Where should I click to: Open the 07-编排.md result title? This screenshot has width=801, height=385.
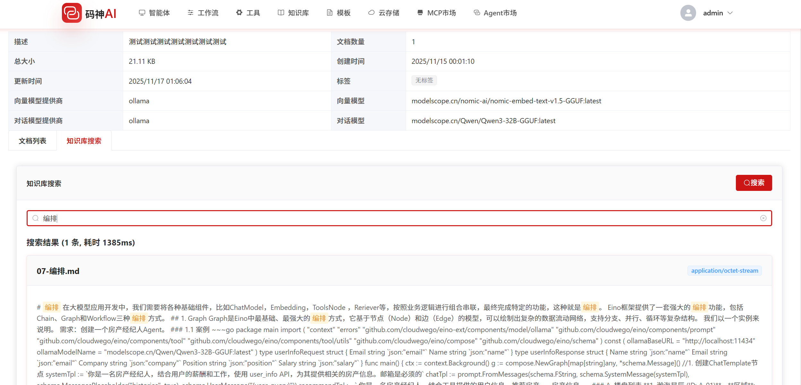pos(58,271)
